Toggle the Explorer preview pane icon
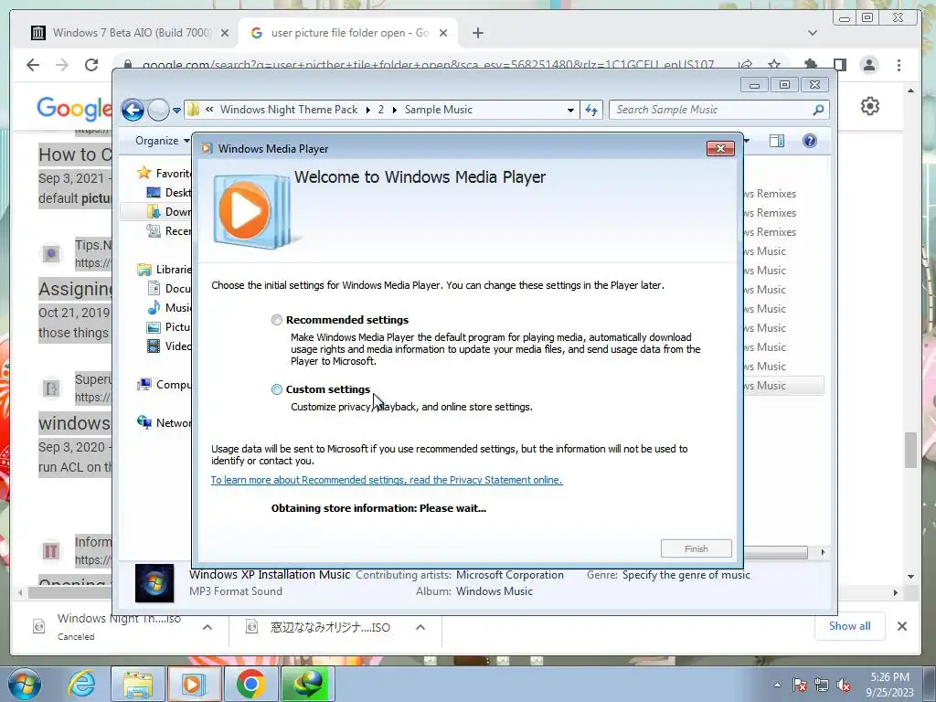 [x=777, y=141]
